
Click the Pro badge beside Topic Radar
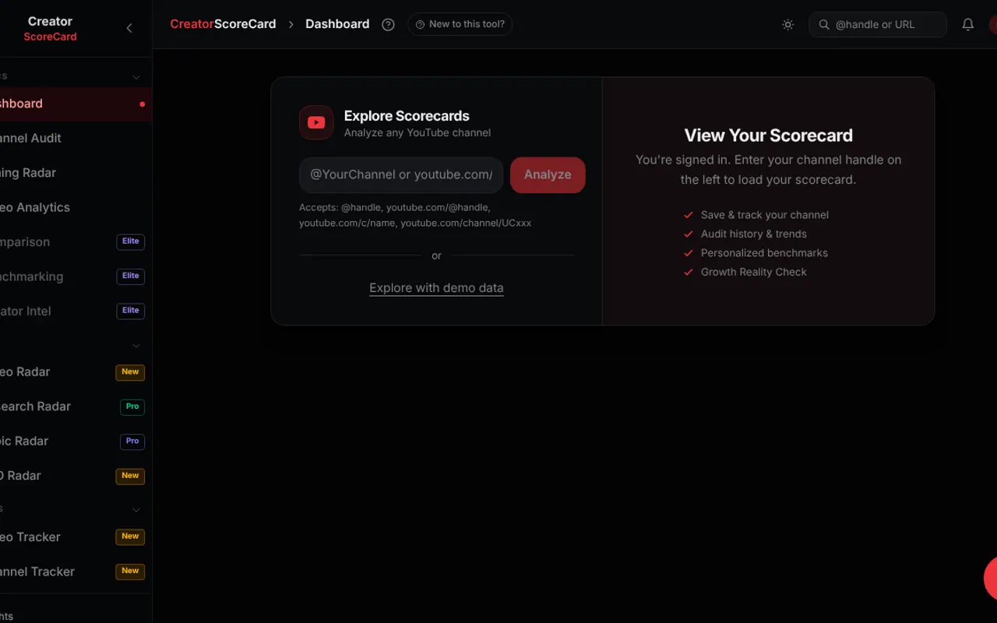(132, 441)
